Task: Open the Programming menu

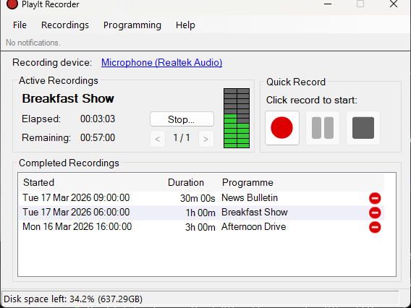Action: click(x=132, y=25)
